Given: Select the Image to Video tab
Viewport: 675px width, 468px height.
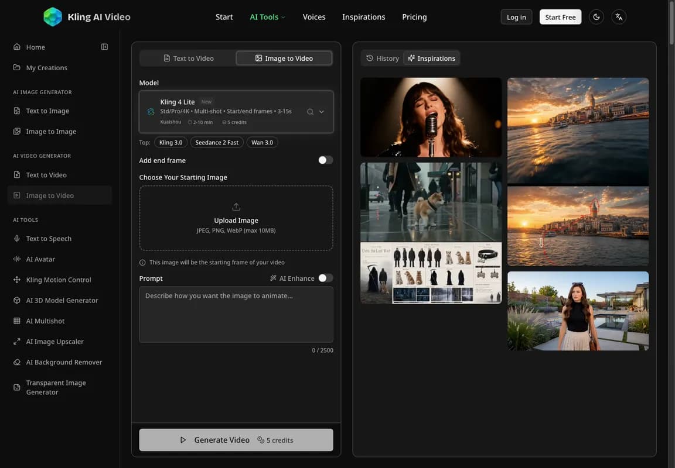Looking at the screenshot, I should click(x=284, y=58).
